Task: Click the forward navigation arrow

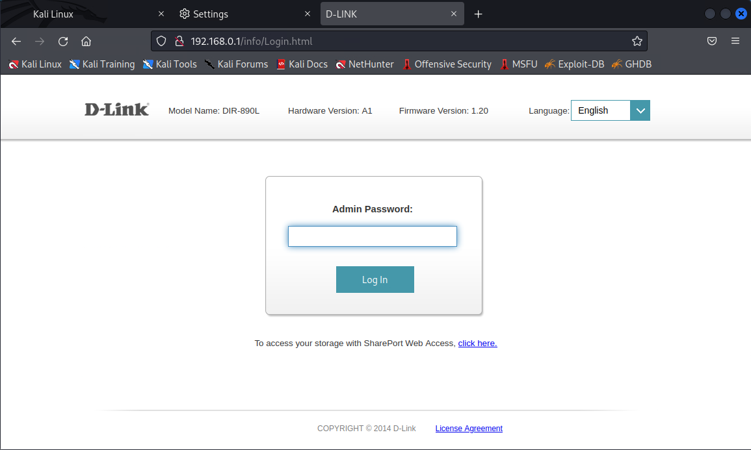Action: click(40, 42)
